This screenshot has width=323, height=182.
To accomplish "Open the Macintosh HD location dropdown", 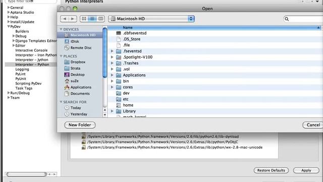I will click(x=151, y=19).
